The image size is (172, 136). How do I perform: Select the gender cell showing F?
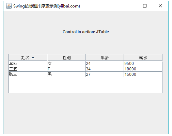click(x=66, y=69)
